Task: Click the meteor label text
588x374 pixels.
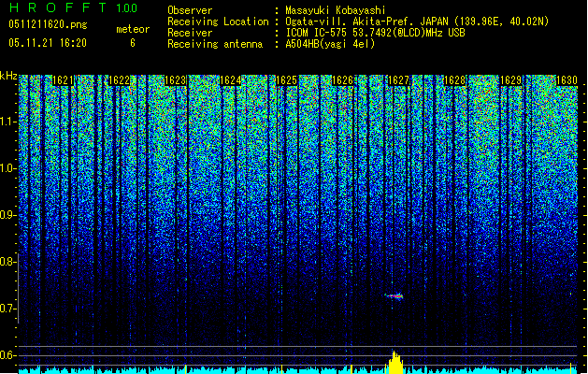Action: pos(133,29)
